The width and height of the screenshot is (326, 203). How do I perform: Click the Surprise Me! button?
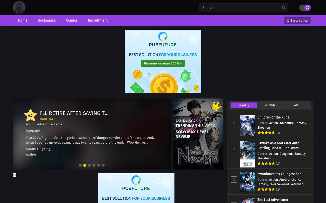click(x=297, y=21)
